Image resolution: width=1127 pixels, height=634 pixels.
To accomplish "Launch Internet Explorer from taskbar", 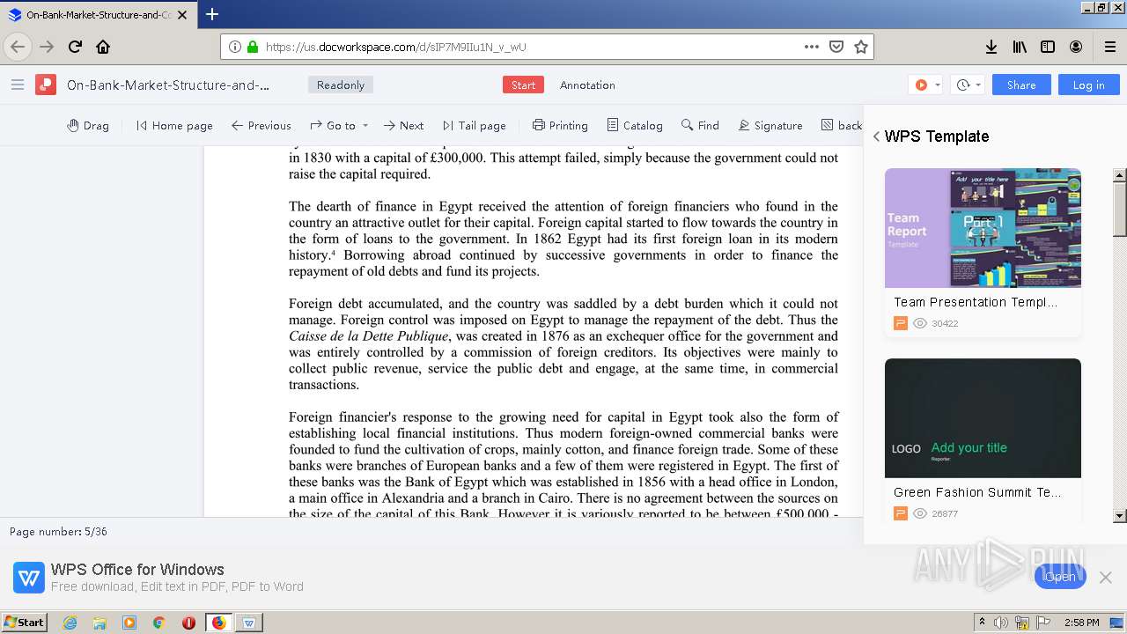I will [70, 623].
